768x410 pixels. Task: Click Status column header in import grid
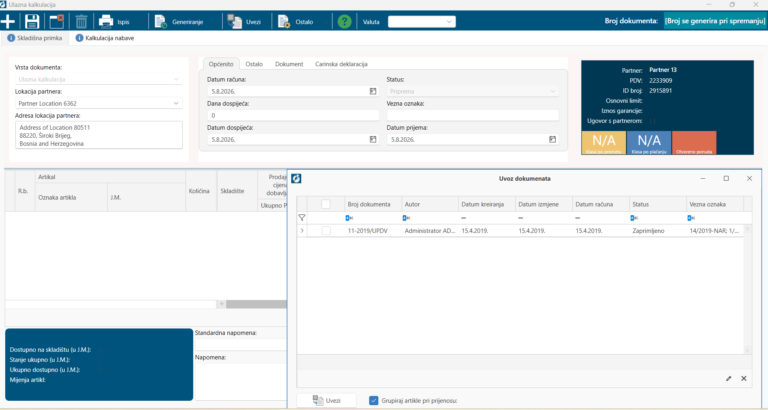click(x=658, y=204)
